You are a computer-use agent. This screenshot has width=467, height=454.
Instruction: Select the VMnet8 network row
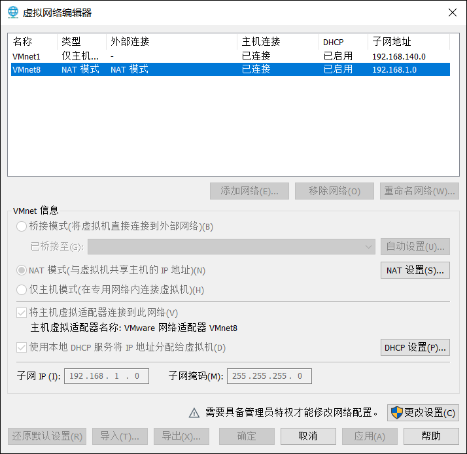coord(230,69)
